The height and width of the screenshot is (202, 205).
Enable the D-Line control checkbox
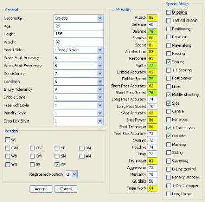click(x=169, y=169)
